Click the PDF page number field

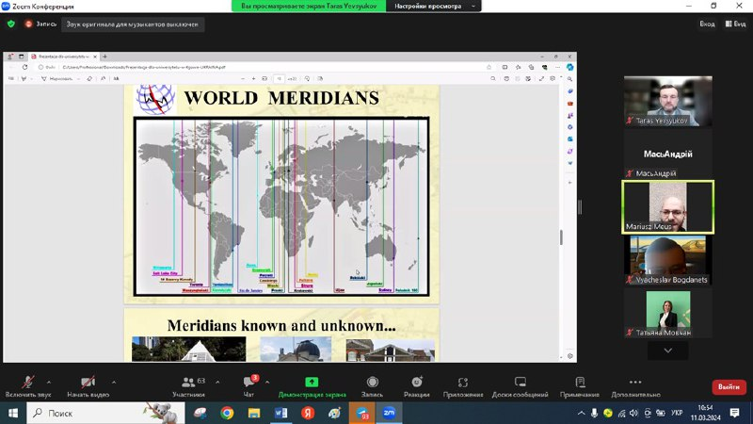pyautogui.click(x=279, y=79)
